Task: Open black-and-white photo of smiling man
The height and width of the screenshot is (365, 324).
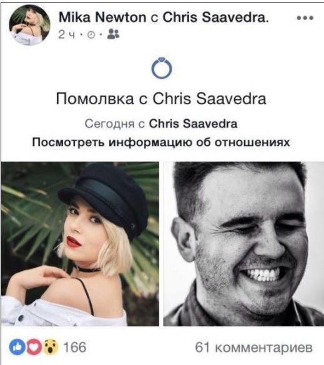Action: click(243, 244)
